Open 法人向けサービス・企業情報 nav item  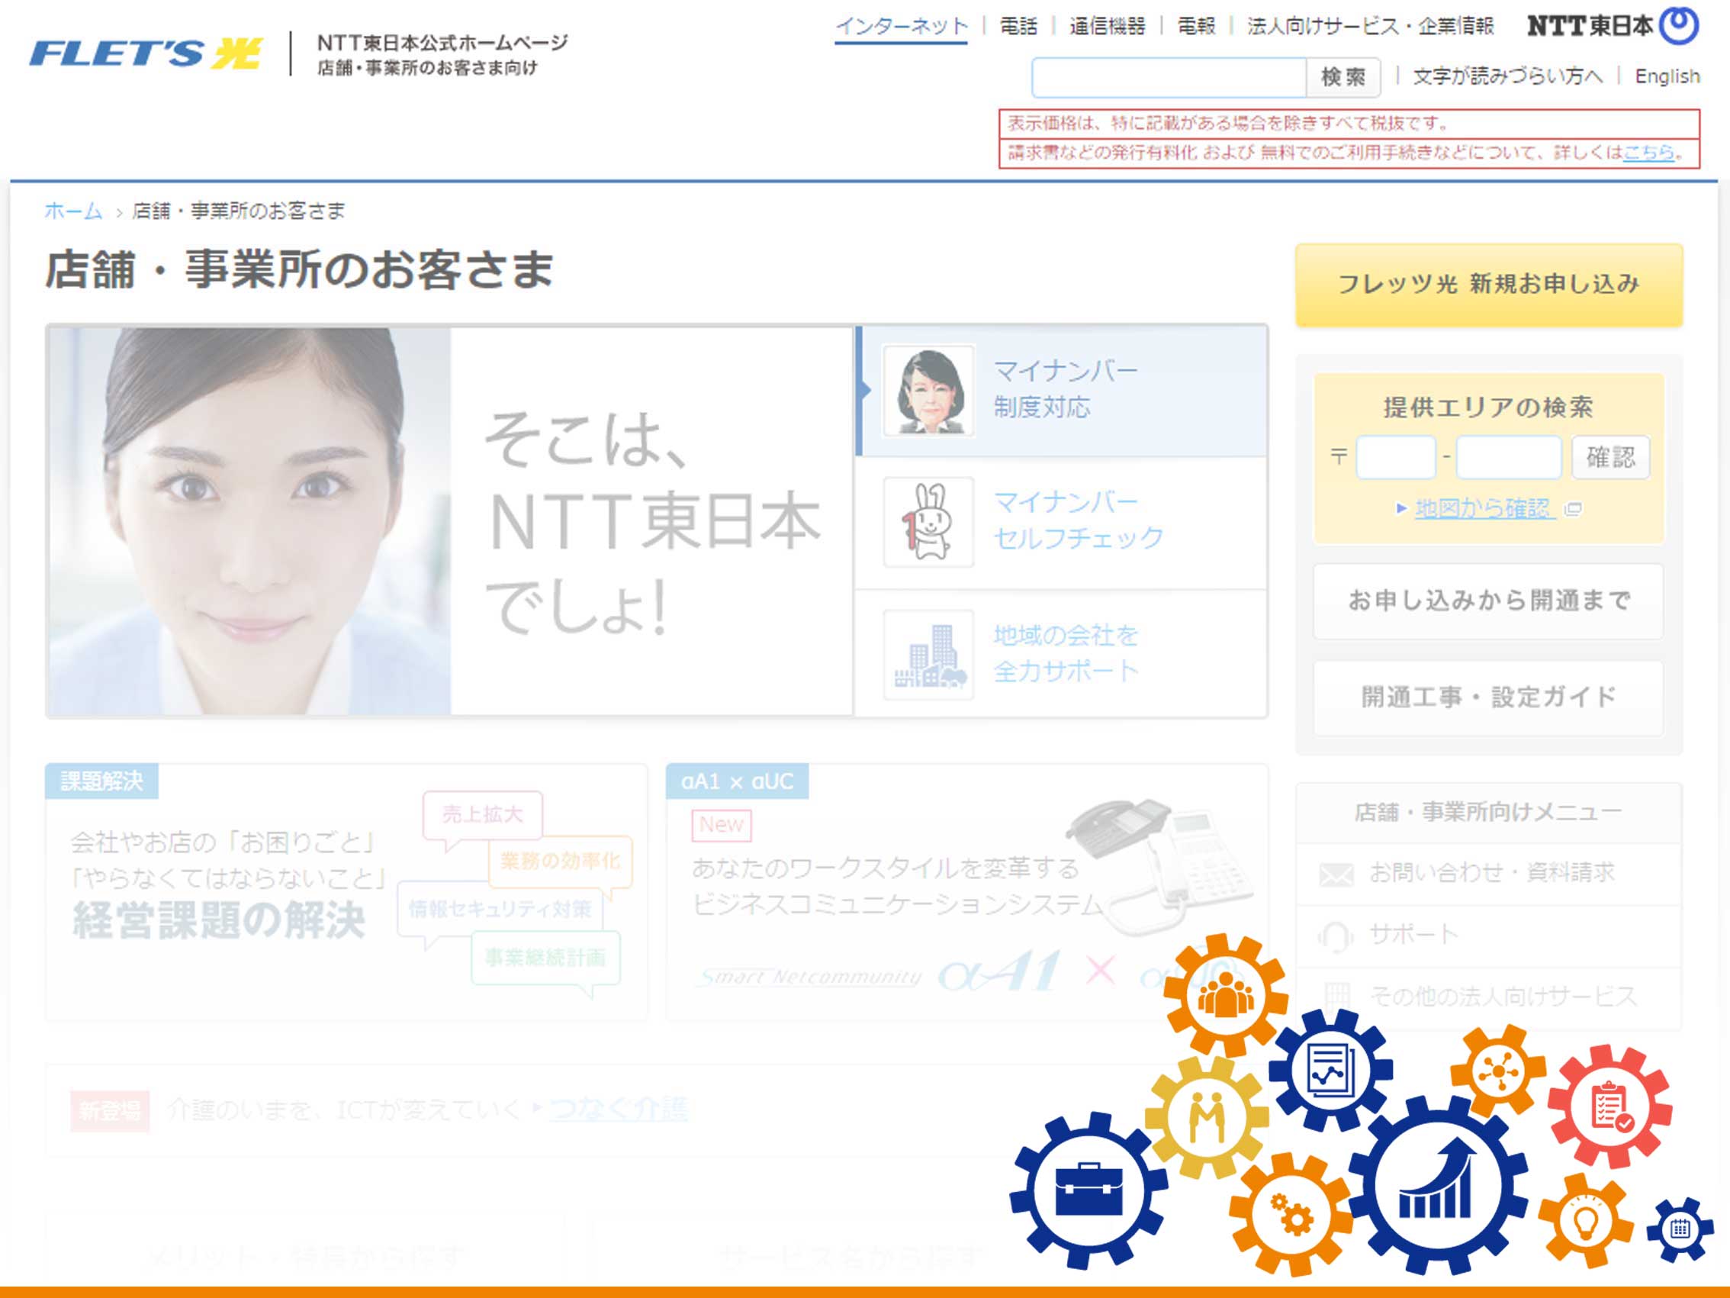[x=1370, y=27]
